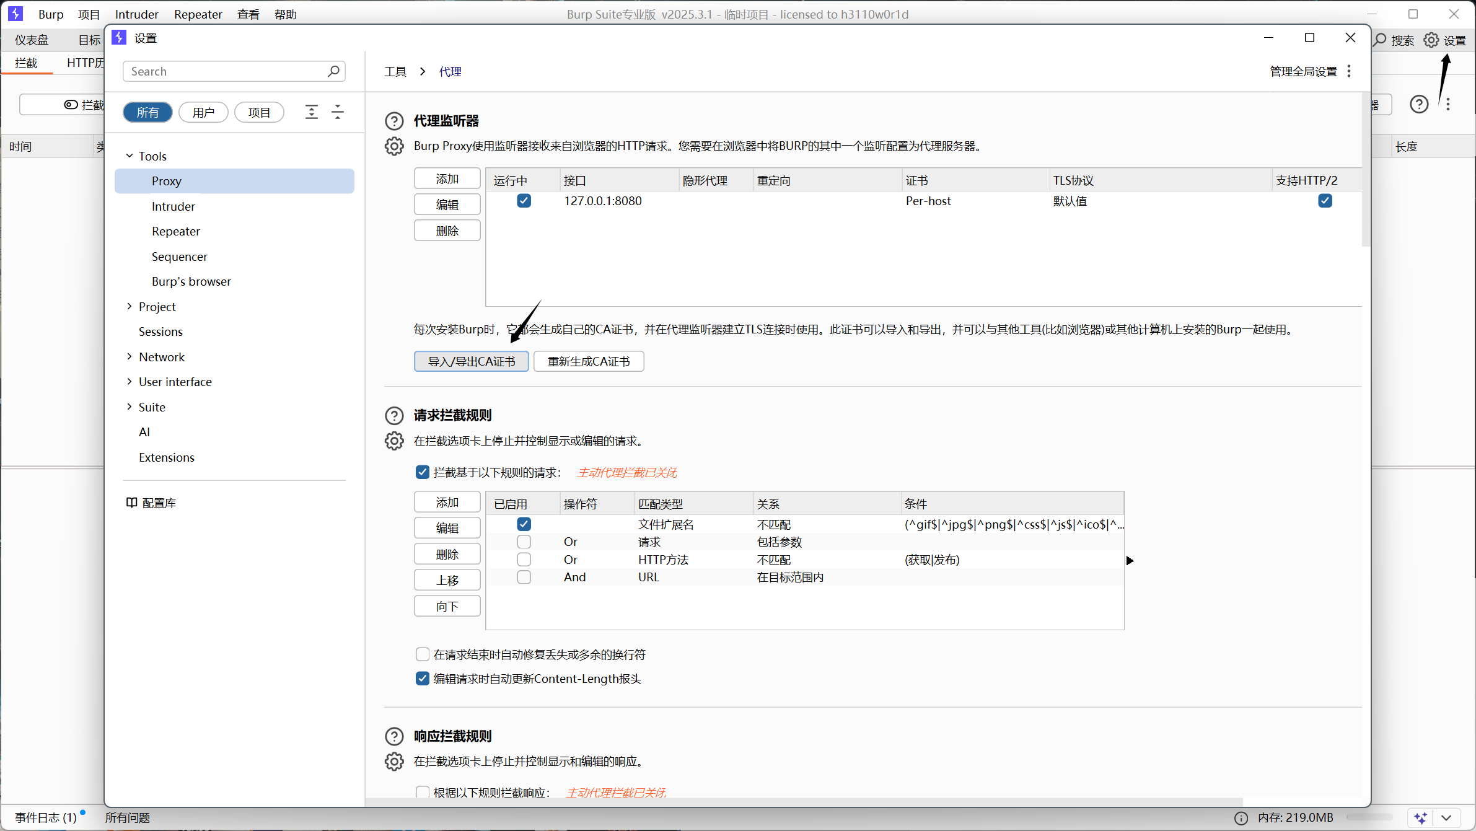The width and height of the screenshot is (1476, 831).
Task: Enable the HTTP方法 rule checkbox
Action: [524, 560]
